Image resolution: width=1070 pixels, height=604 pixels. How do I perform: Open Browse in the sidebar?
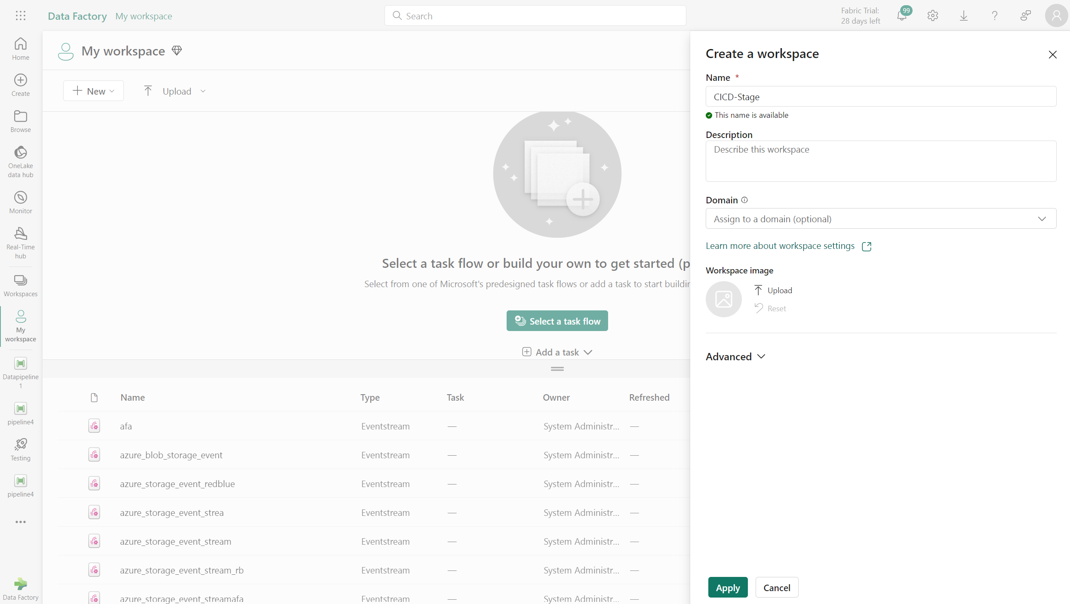(x=21, y=121)
